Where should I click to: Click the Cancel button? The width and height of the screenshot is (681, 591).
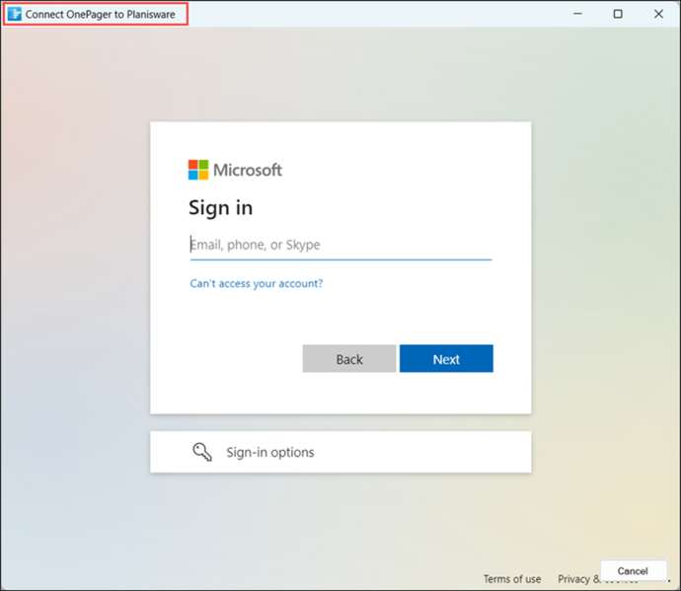point(634,570)
